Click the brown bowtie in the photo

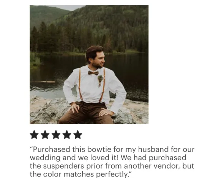tap(93, 73)
